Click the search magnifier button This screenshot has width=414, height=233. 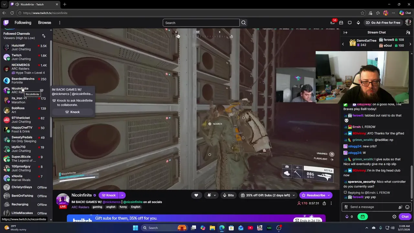(244, 23)
